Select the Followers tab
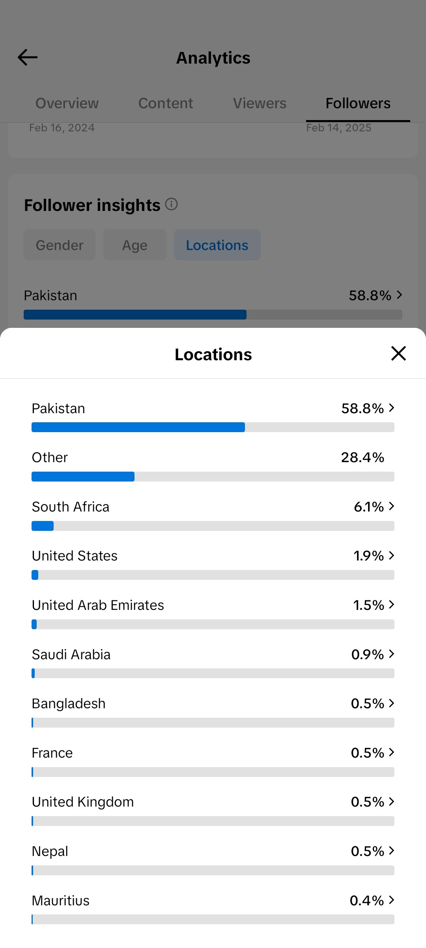 point(358,103)
